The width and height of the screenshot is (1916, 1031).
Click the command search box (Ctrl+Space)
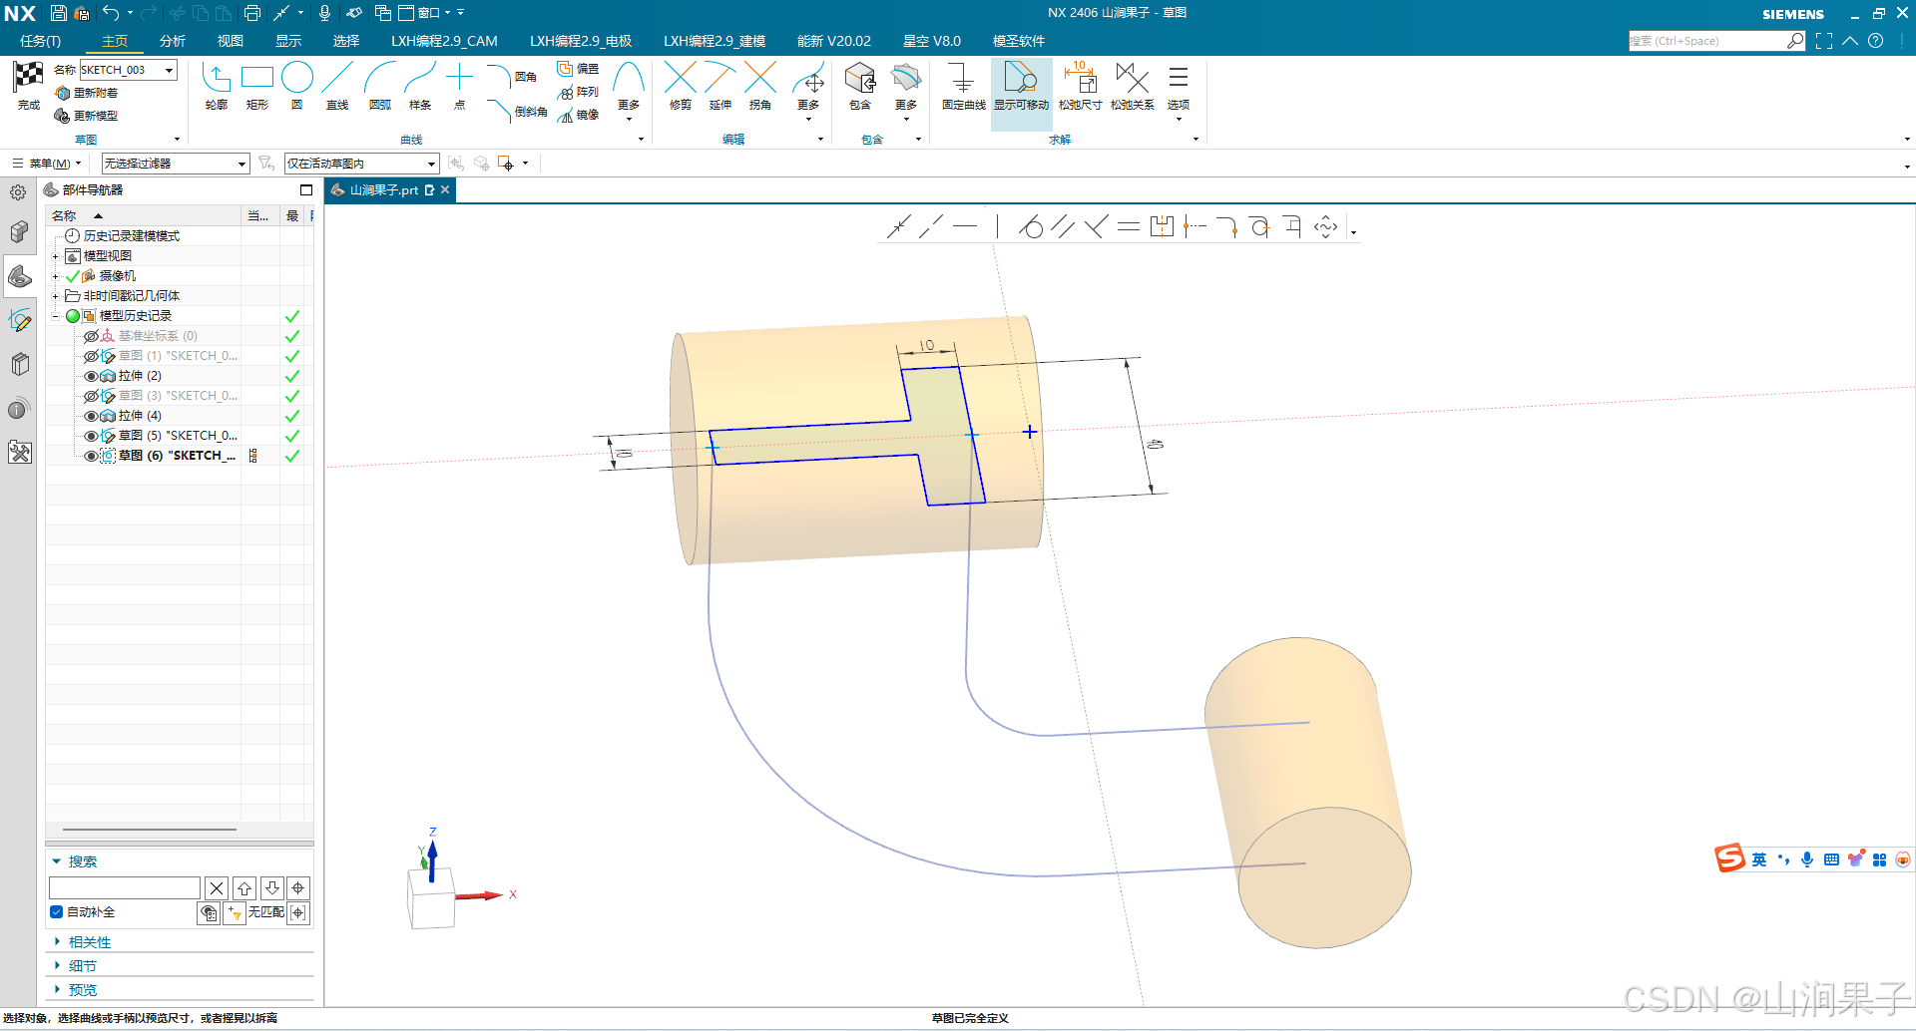(1707, 41)
